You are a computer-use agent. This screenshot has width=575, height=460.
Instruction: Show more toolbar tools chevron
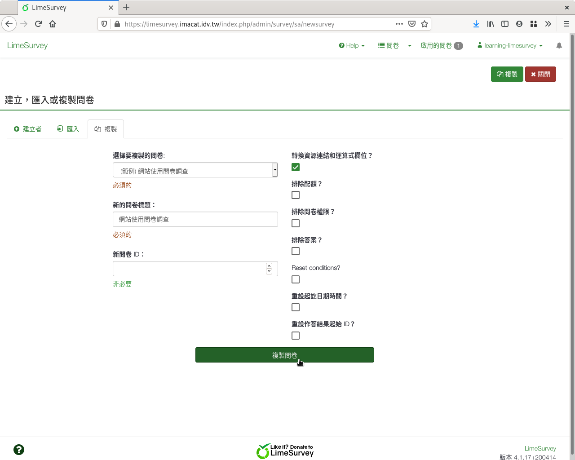pyautogui.click(x=548, y=24)
